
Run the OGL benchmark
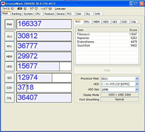[9, 98]
